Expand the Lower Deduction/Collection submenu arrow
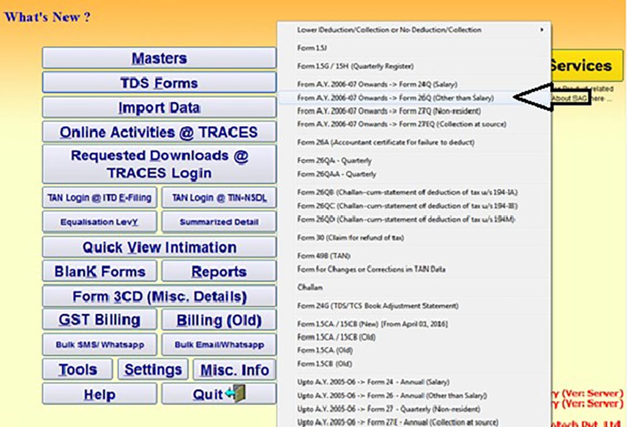The width and height of the screenshot is (627, 427). click(x=542, y=29)
